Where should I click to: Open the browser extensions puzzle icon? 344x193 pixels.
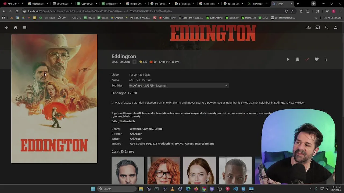tap(308, 11)
